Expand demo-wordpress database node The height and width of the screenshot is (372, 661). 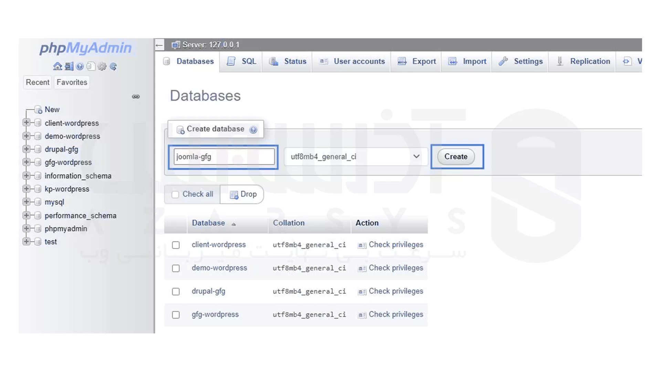[x=26, y=136]
